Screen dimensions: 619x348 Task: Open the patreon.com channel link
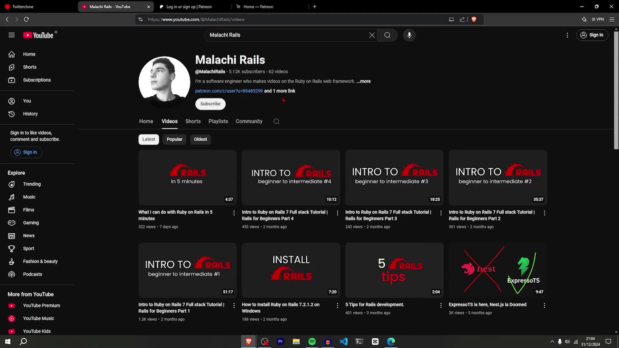click(229, 91)
